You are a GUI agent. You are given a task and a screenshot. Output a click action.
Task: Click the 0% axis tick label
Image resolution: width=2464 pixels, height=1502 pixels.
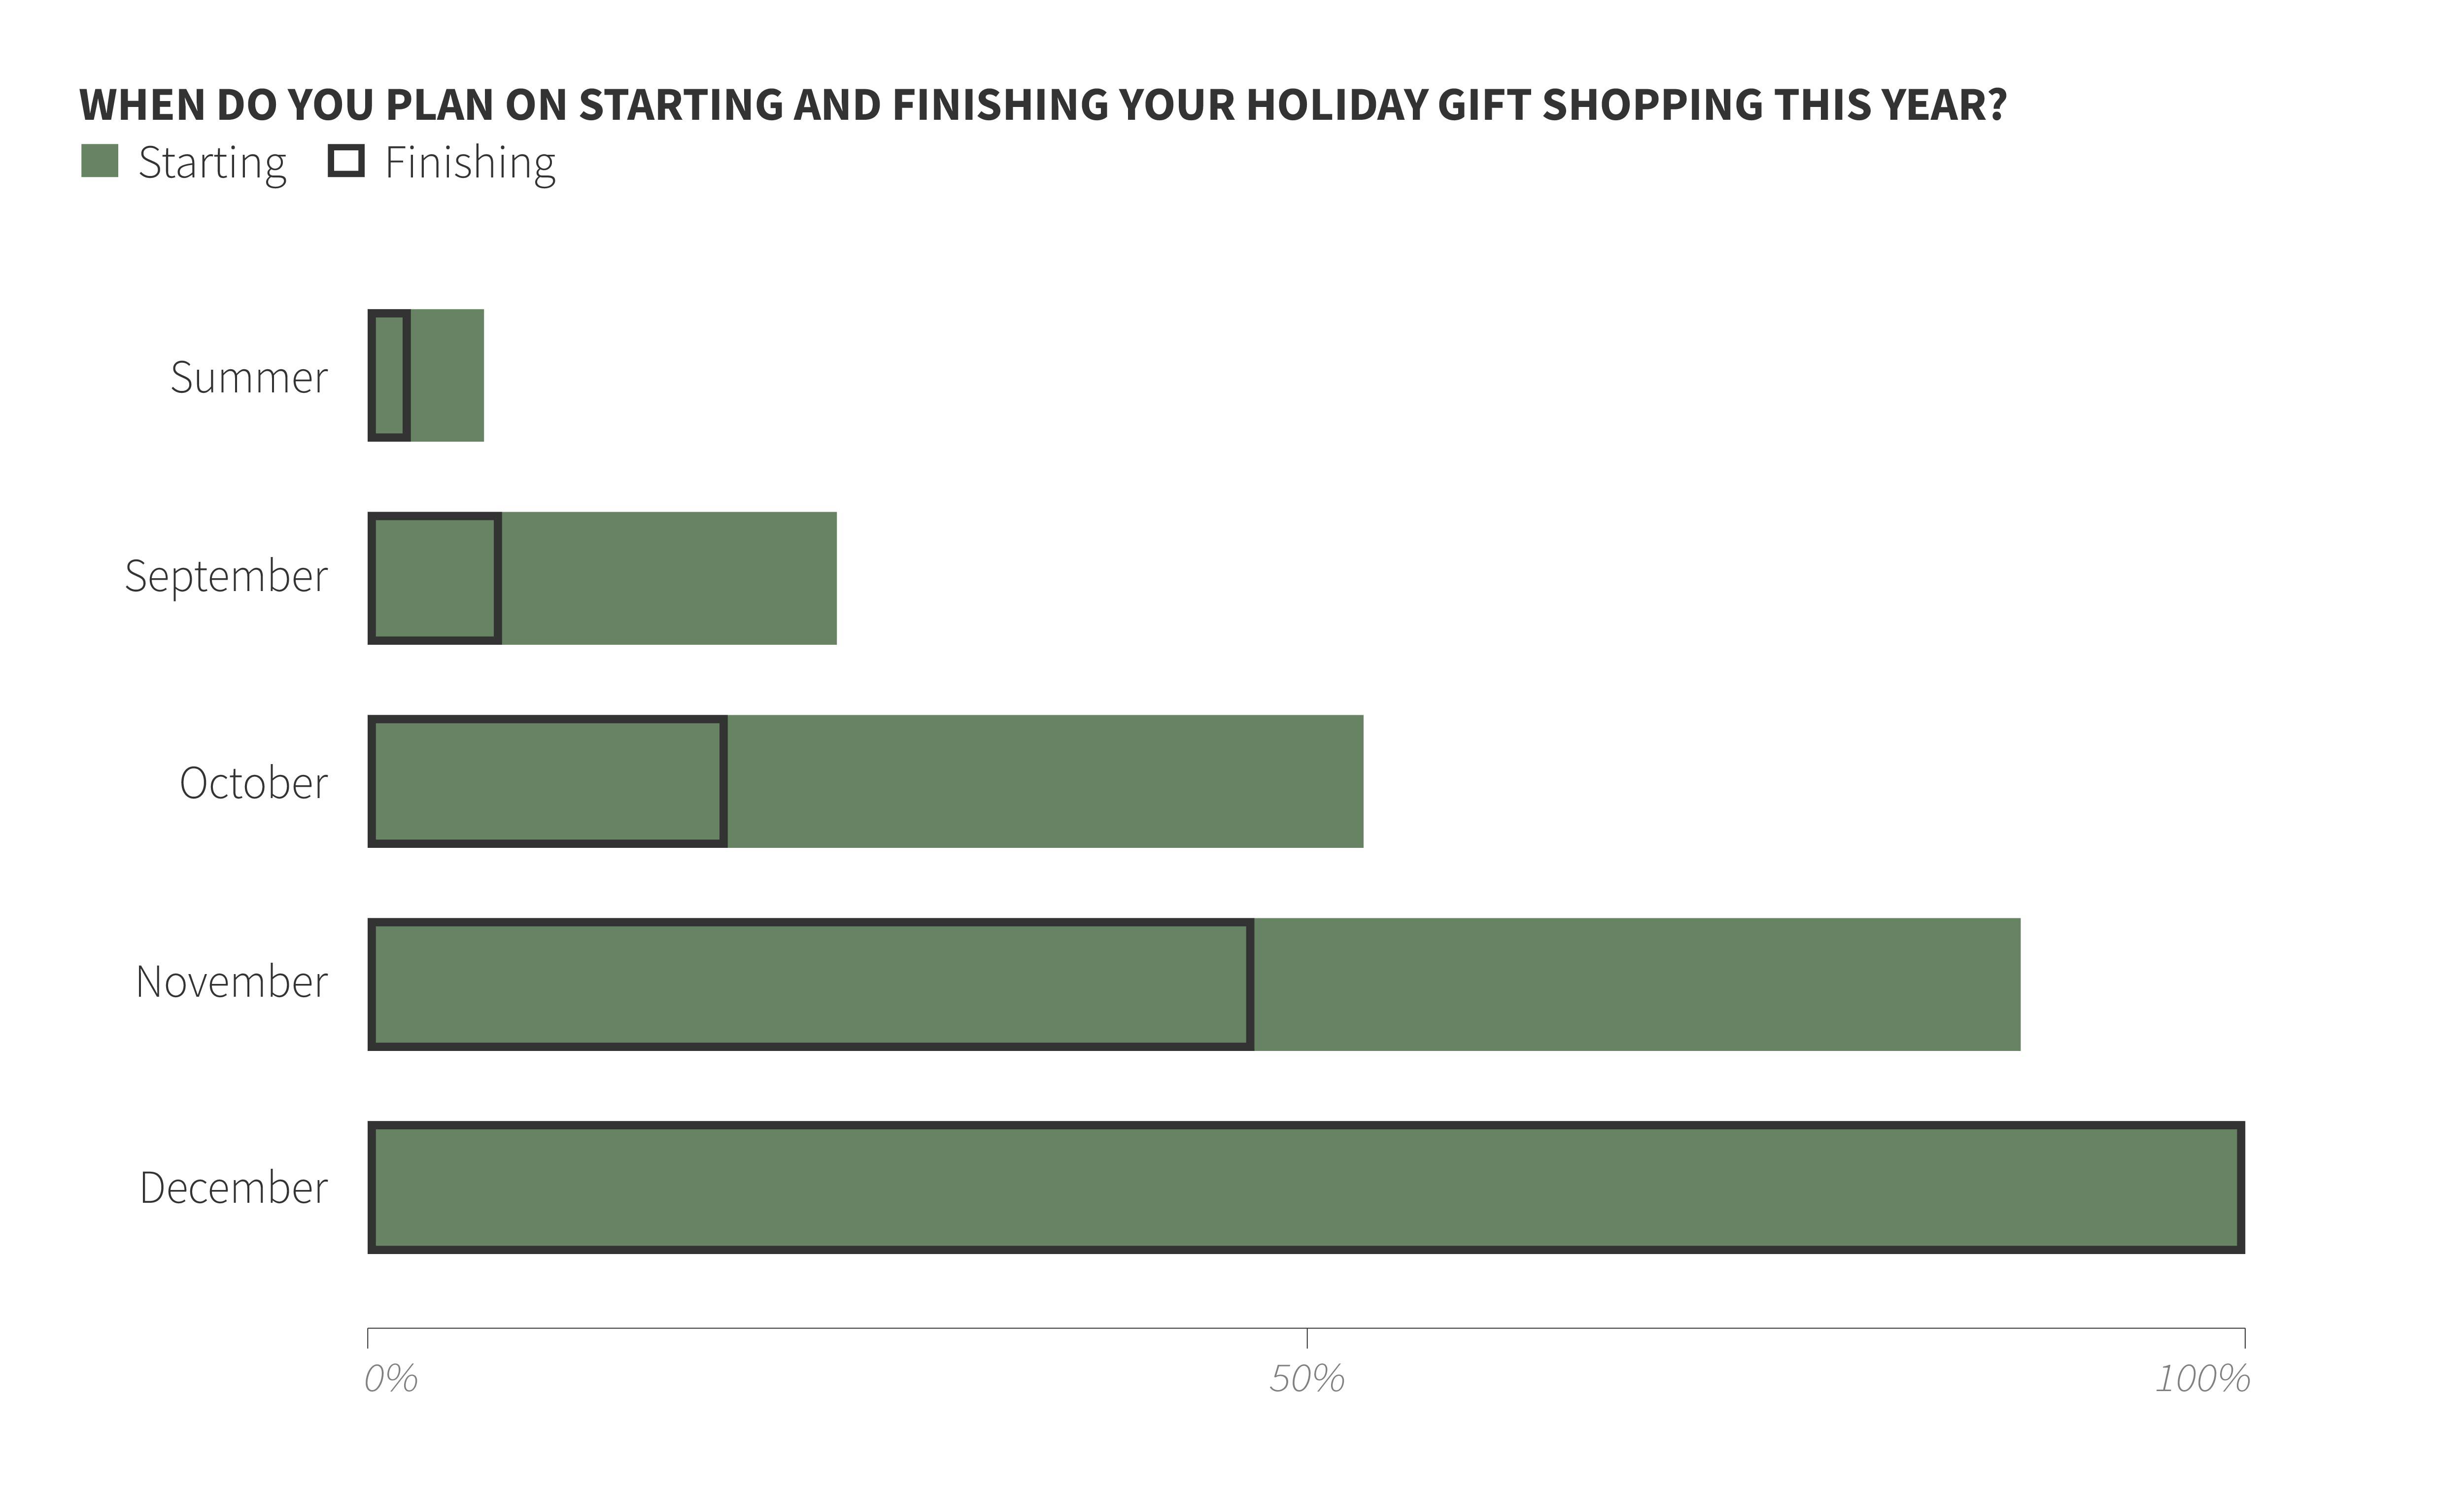[390, 1379]
